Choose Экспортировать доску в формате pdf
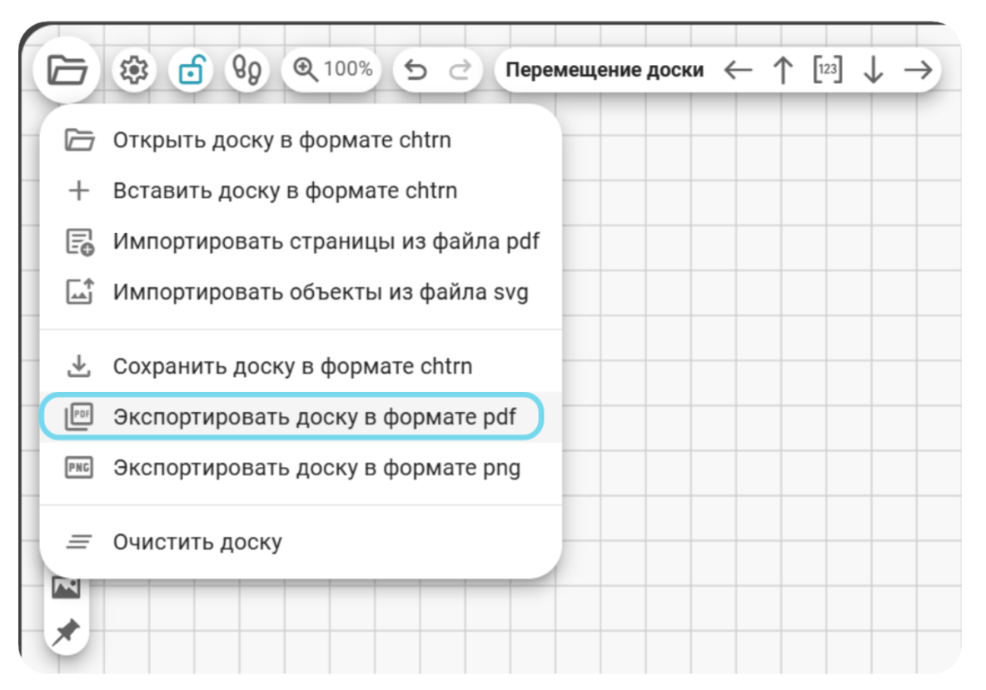 pos(301,417)
